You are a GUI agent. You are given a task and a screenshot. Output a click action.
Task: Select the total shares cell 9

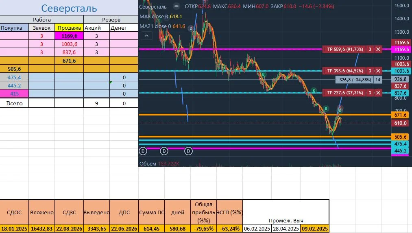(x=96, y=103)
